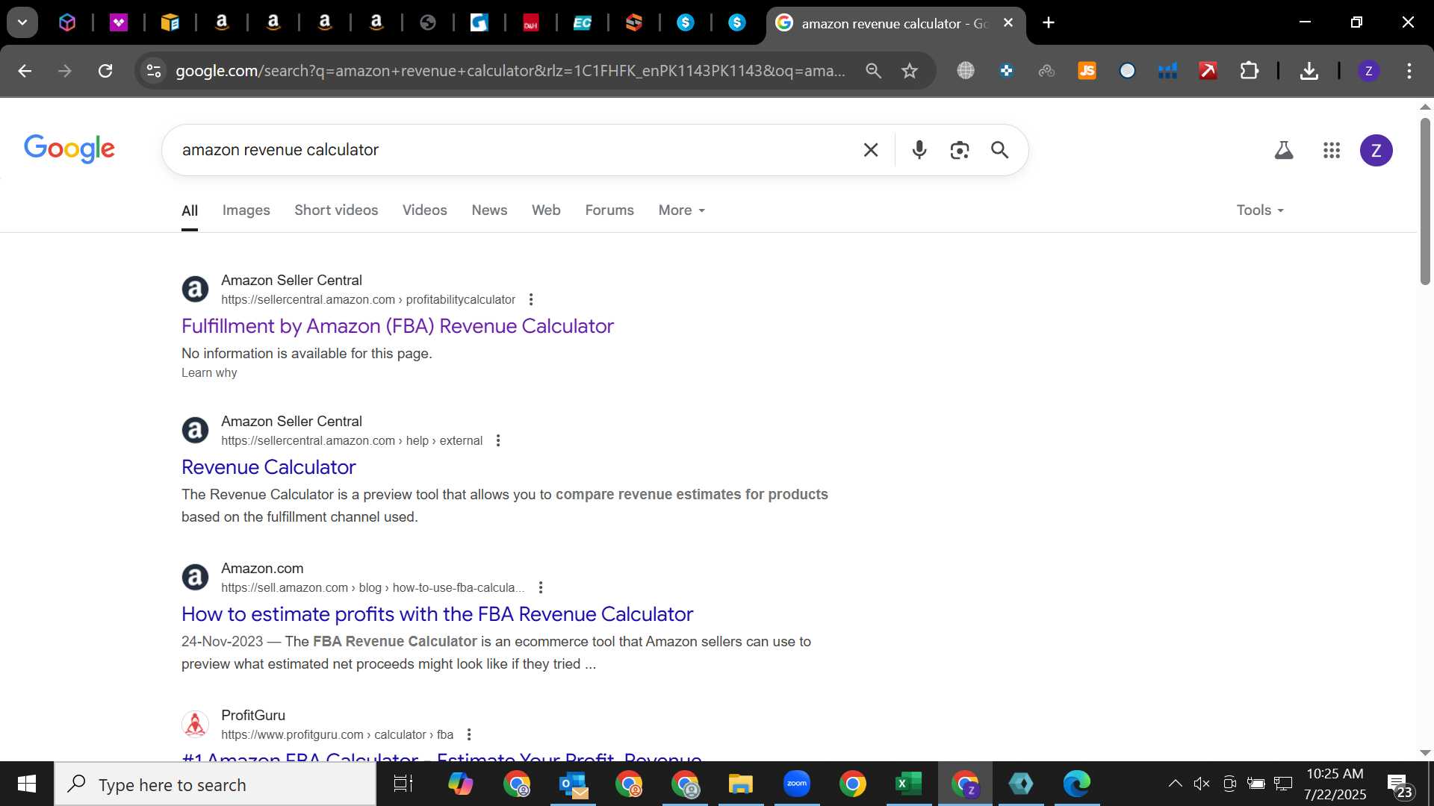Open Excel from the taskbar
1434x806 pixels.
pos(909,784)
